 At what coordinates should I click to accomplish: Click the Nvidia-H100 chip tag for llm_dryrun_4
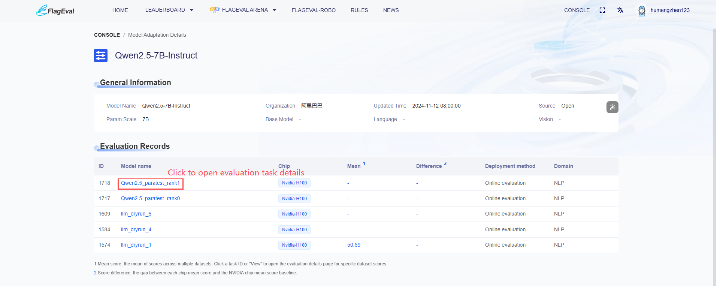(x=294, y=230)
